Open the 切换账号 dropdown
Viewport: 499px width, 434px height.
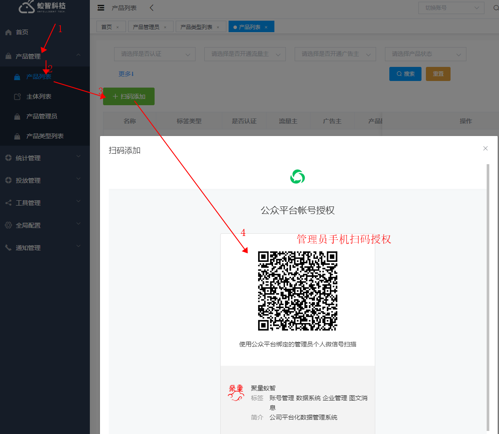(x=451, y=8)
